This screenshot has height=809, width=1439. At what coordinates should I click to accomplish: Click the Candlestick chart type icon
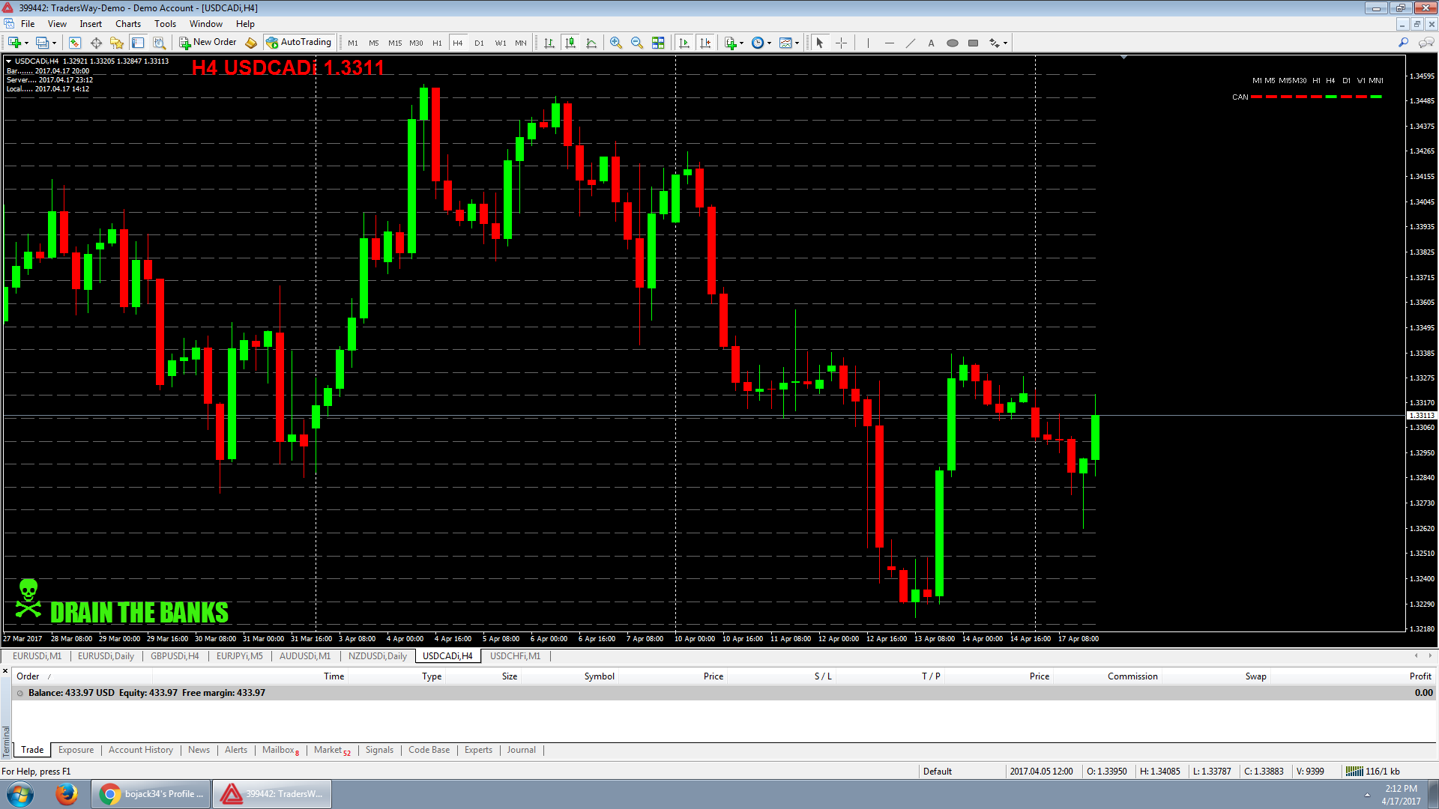[x=570, y=43]
